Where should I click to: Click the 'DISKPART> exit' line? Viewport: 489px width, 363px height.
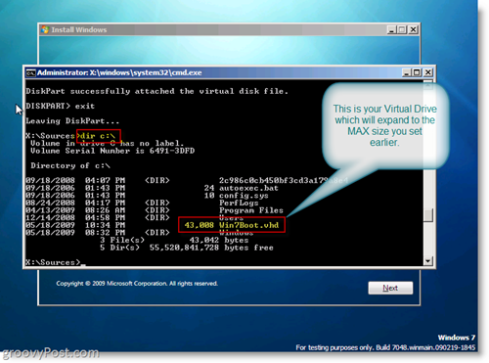coord(61,106)
